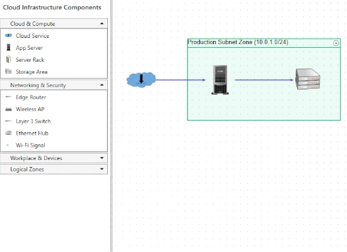Click the stacked storage node on canvas

(308, 79)
